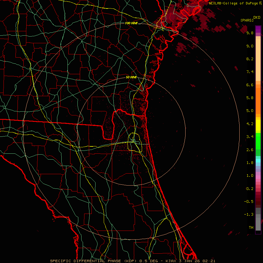Click the 100 NMI range ring label

tap(131, 23)
